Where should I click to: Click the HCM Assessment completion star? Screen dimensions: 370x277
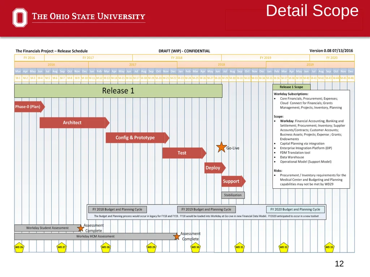coord(176,237)
